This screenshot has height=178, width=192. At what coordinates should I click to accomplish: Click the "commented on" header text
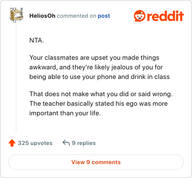tap(76, 16)
